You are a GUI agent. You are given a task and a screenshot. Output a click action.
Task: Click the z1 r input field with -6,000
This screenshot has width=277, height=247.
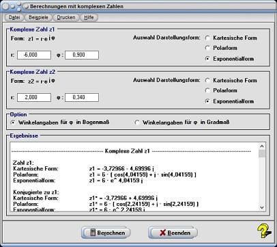(x=34, y=55)
